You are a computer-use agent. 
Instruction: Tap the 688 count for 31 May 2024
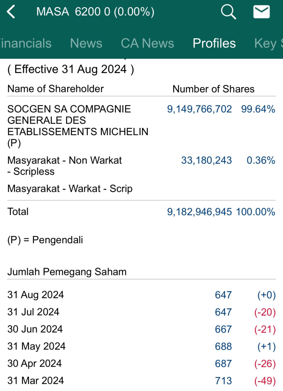[223, 346]
